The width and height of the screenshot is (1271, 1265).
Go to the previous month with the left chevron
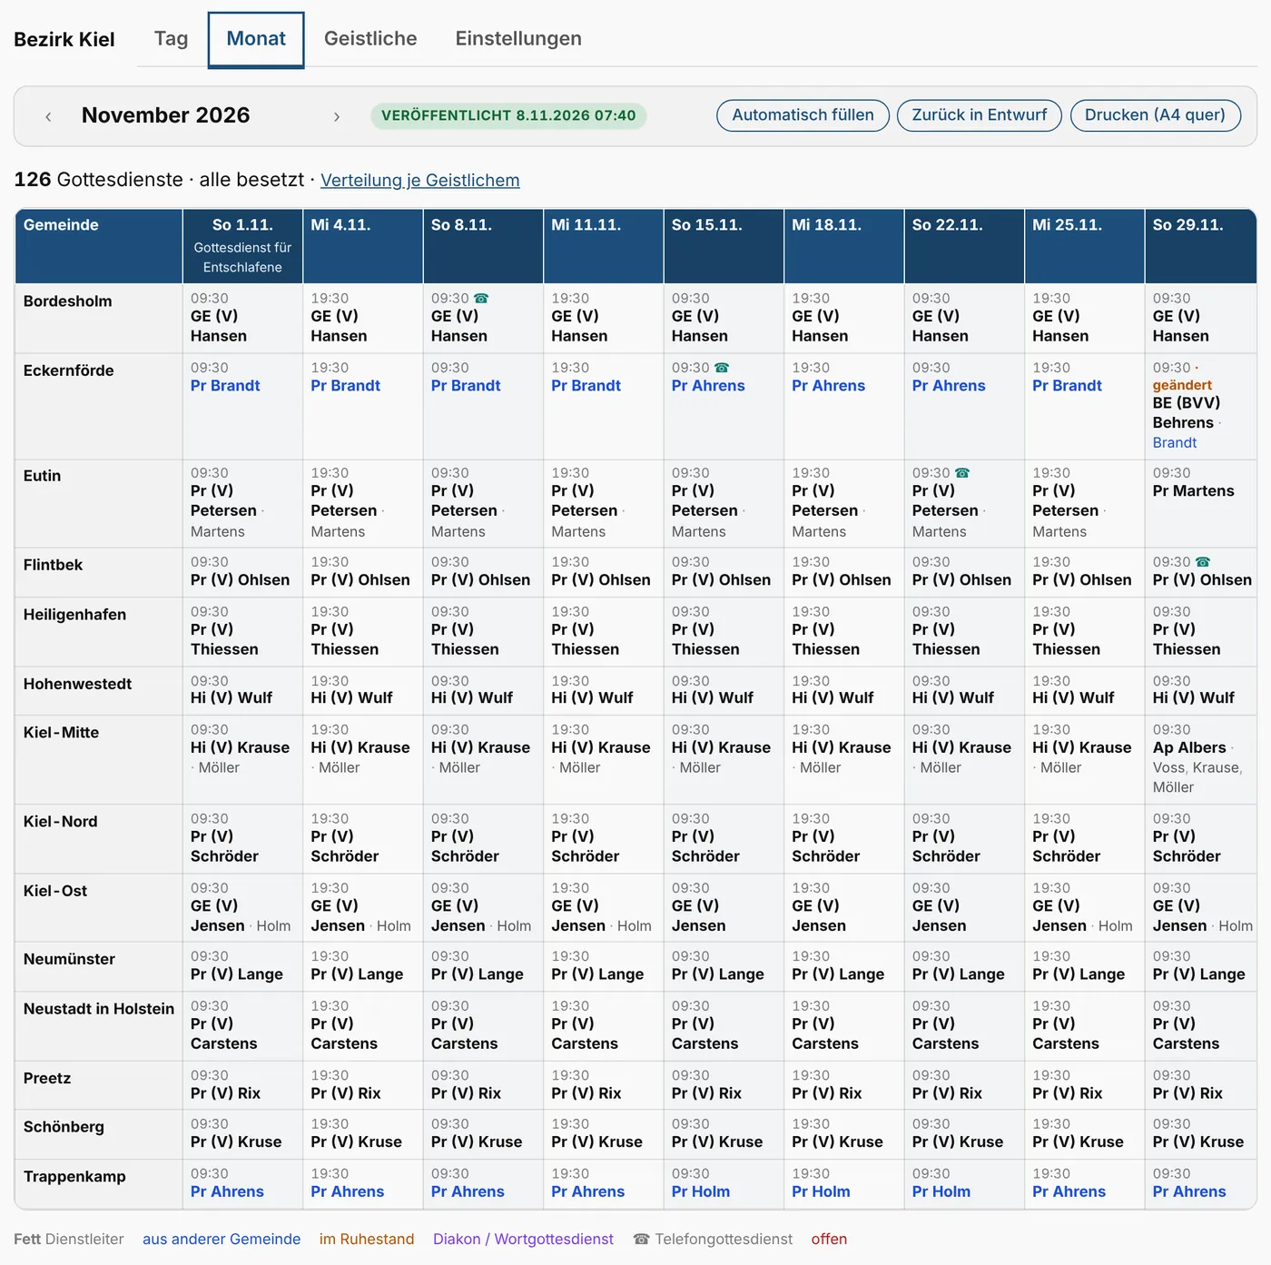point(48,116)
